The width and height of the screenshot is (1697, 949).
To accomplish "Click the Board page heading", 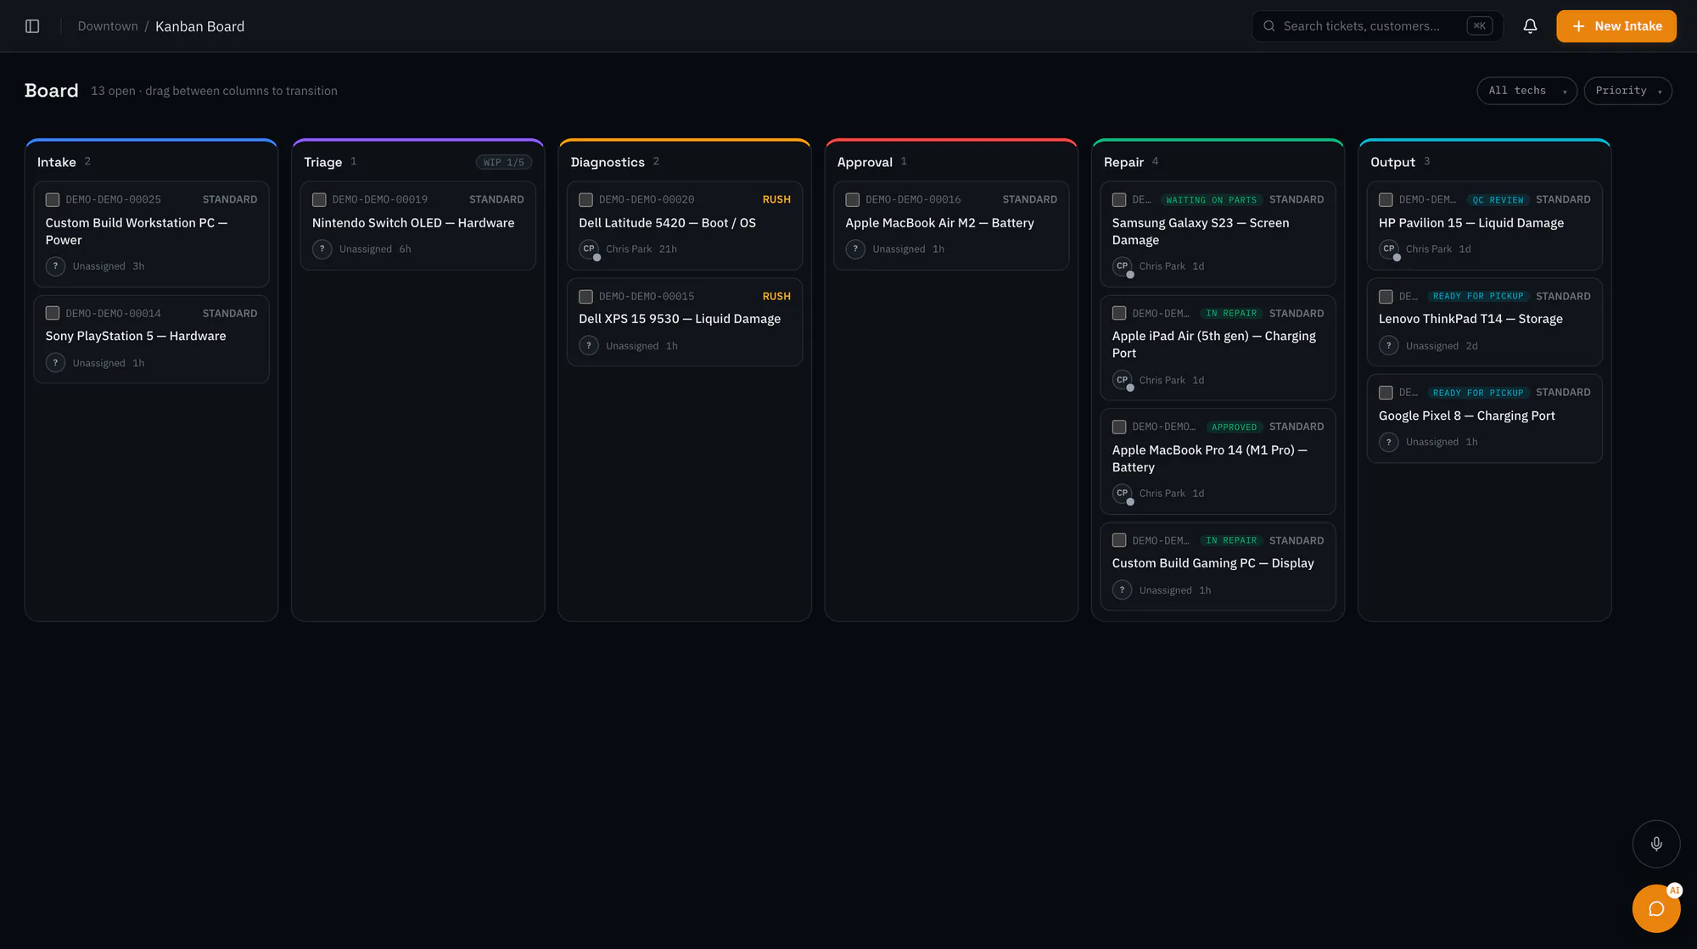I will [51, 91].
